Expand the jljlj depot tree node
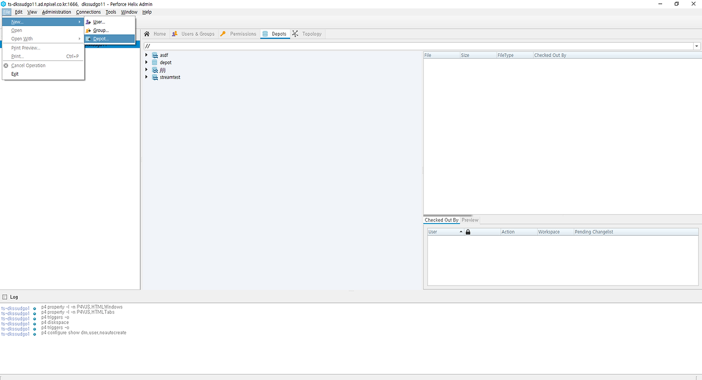The height and width of the screenshot is (380, 702). 146,70
